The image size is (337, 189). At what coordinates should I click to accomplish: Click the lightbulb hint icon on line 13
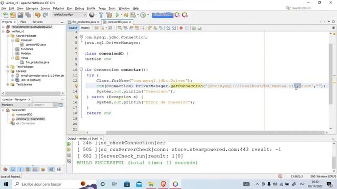pos(76,86)
